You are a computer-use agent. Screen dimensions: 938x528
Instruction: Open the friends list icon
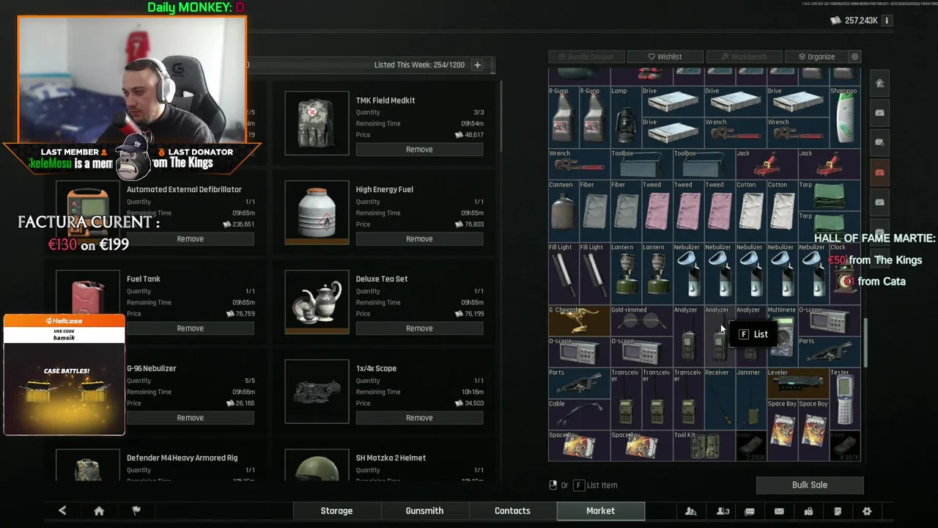click(690, 511)
